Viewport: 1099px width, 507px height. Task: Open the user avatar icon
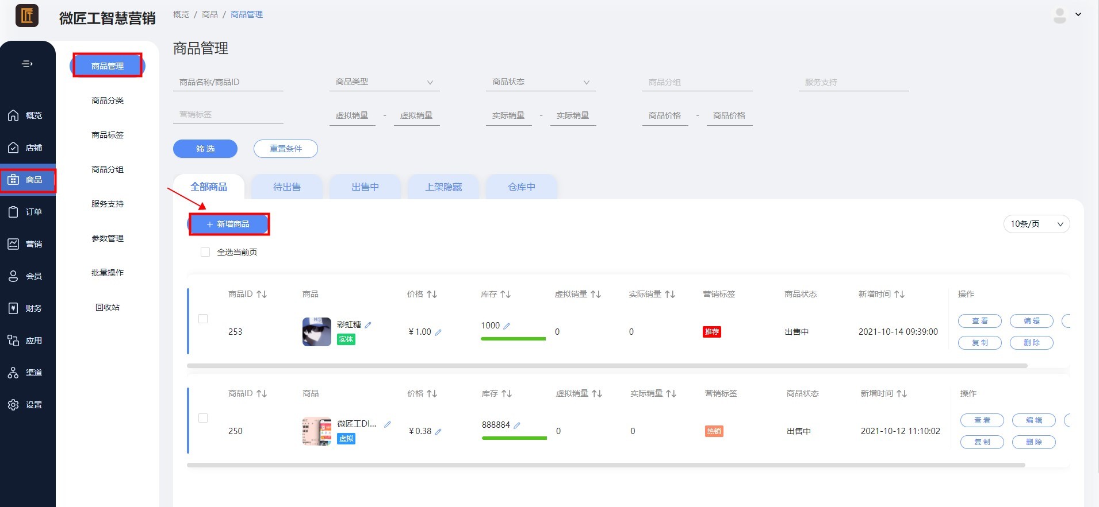pyautogui.click(x=1059, y=16)
